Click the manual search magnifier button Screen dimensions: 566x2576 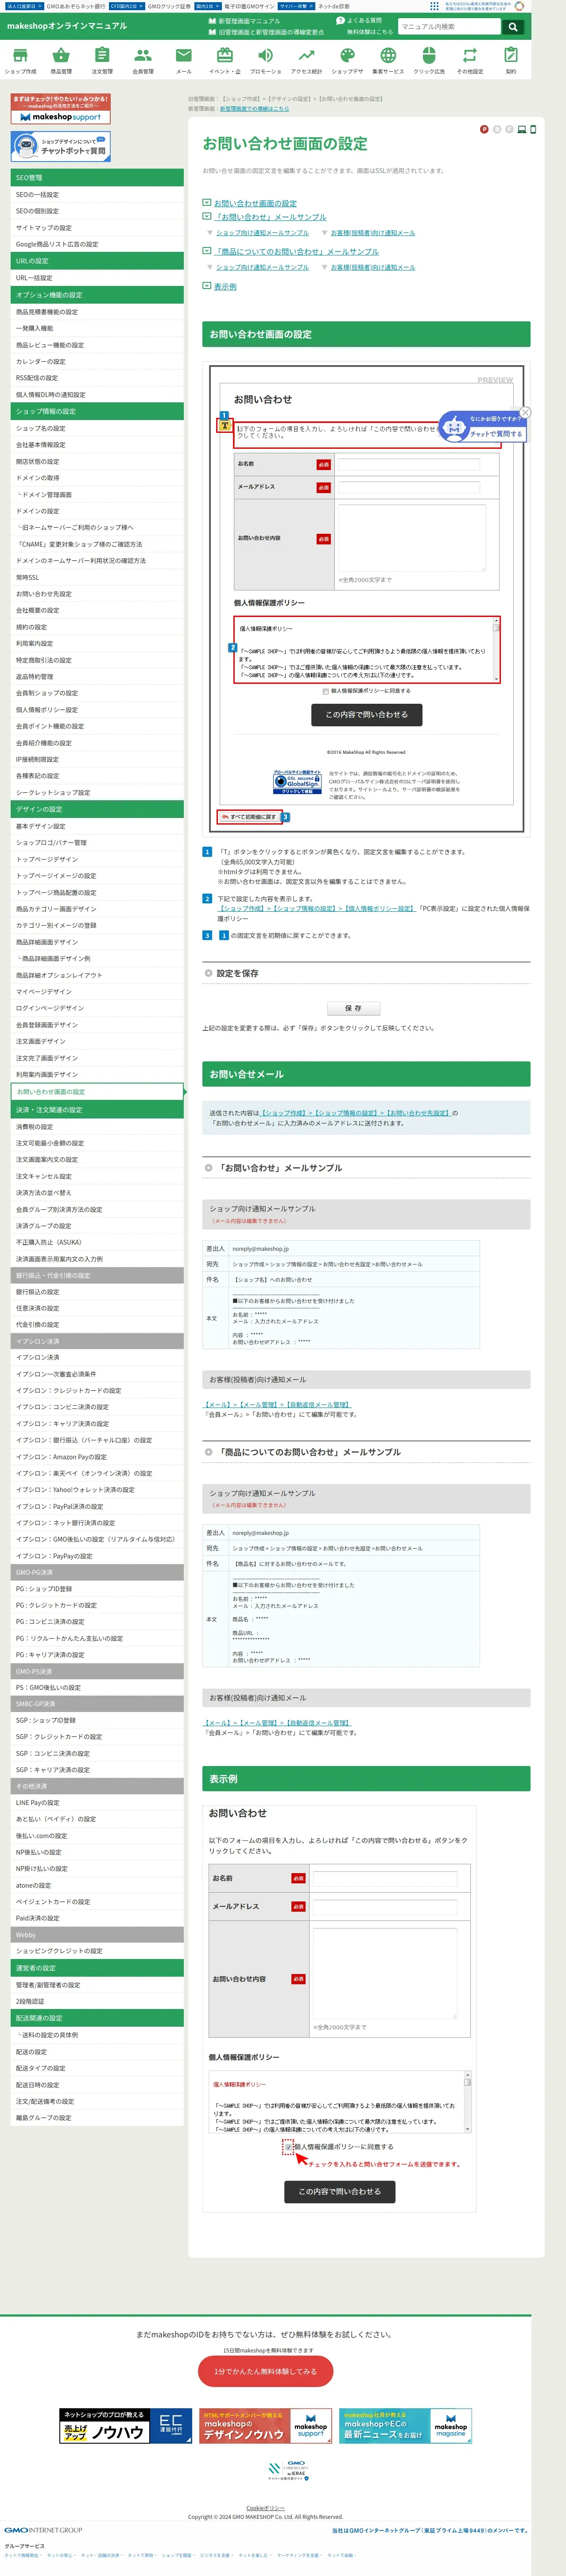click(513, 27)
